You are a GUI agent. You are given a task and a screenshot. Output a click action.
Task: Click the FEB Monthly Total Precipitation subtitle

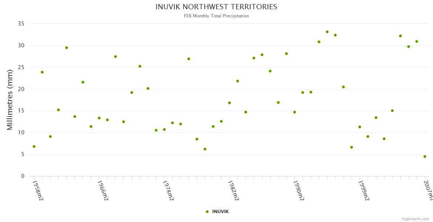pyautogui.click(x=216, y=16)
